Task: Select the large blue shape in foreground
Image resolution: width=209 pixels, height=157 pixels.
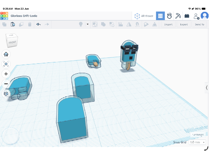Action: pyautogui.click(x=72, y=119)
